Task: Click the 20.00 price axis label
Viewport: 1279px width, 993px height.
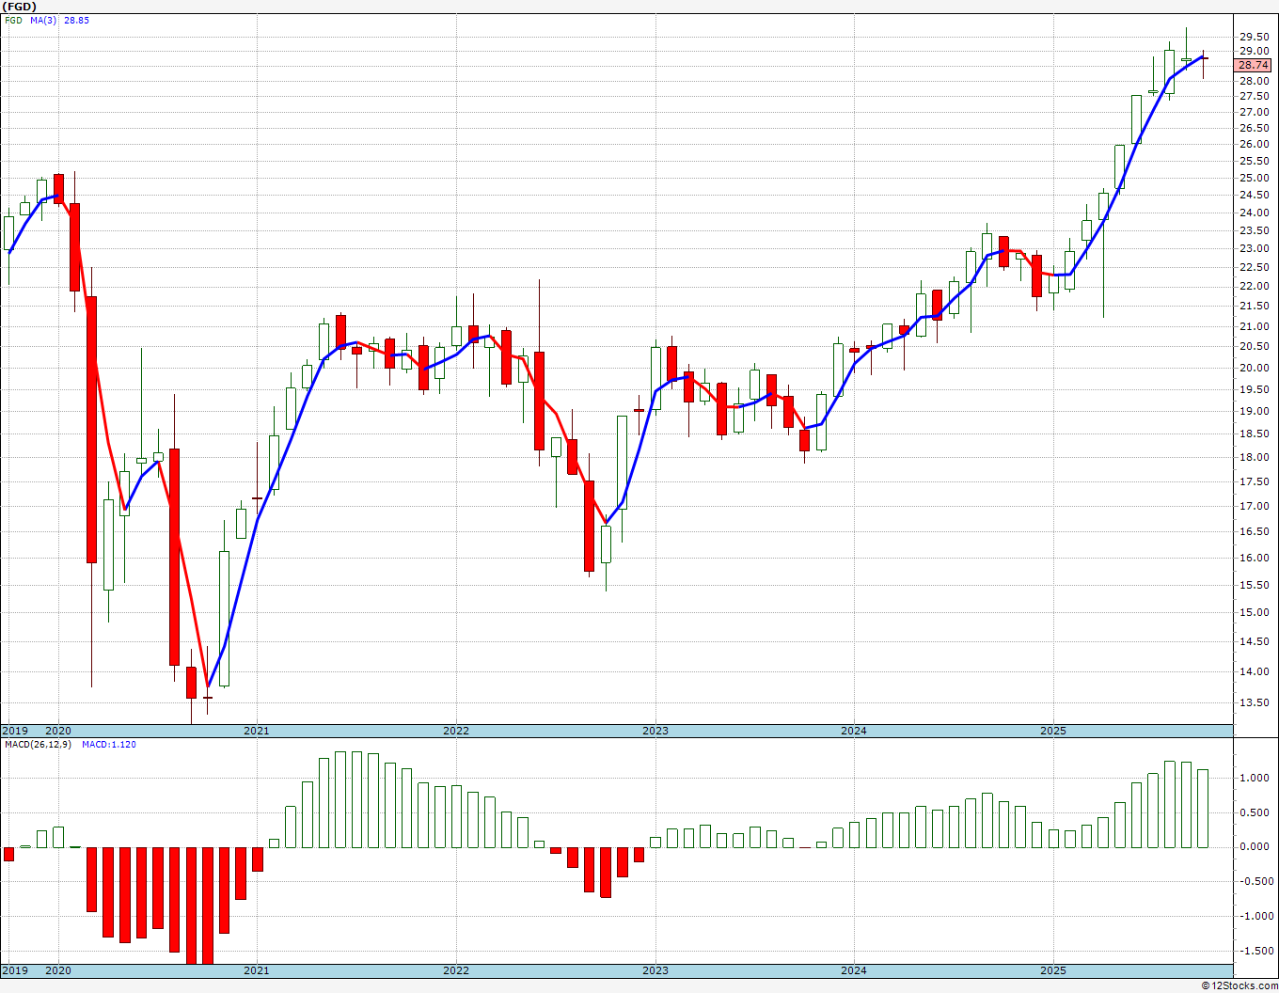Action: tap(1254, 368)
